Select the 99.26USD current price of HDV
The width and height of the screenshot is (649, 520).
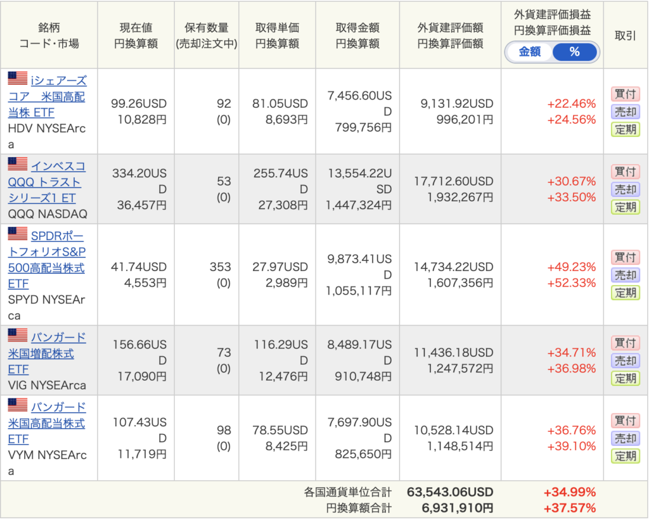coord(139,103)
